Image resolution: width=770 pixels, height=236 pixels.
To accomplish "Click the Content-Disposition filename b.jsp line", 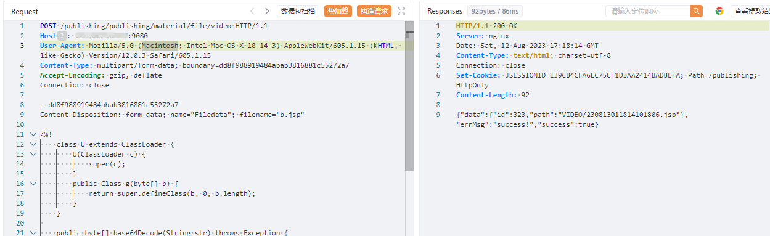I will 172,115.
